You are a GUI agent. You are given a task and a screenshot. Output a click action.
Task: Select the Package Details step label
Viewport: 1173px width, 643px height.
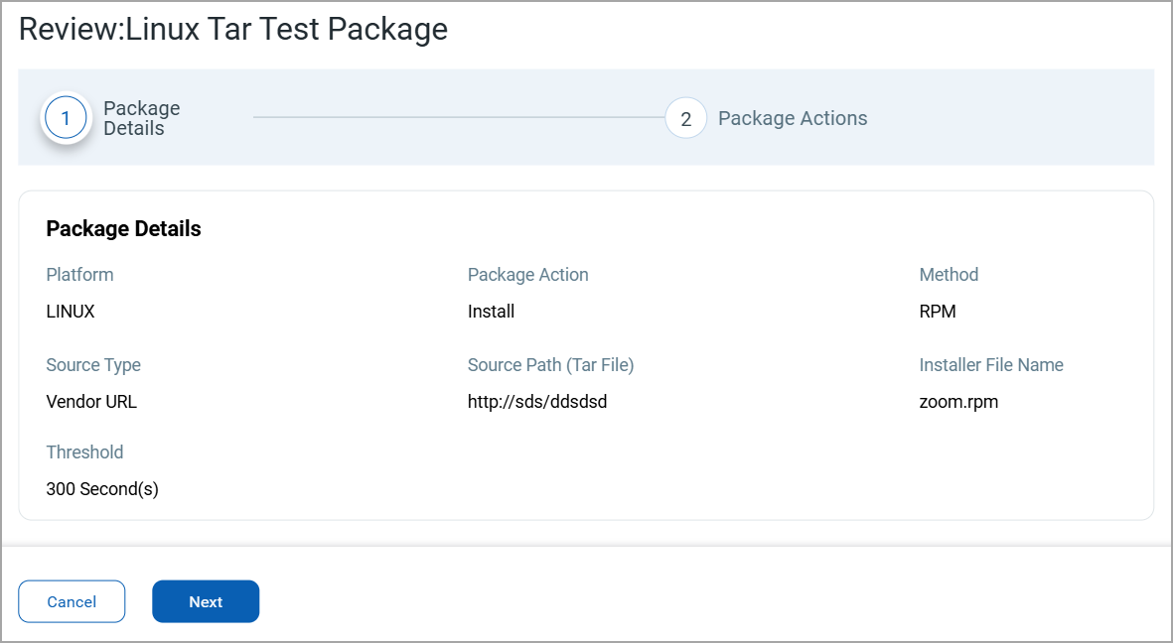pos(142,118)
